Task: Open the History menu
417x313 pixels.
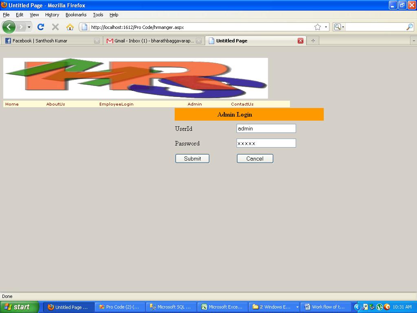Action: pos(52,15)
